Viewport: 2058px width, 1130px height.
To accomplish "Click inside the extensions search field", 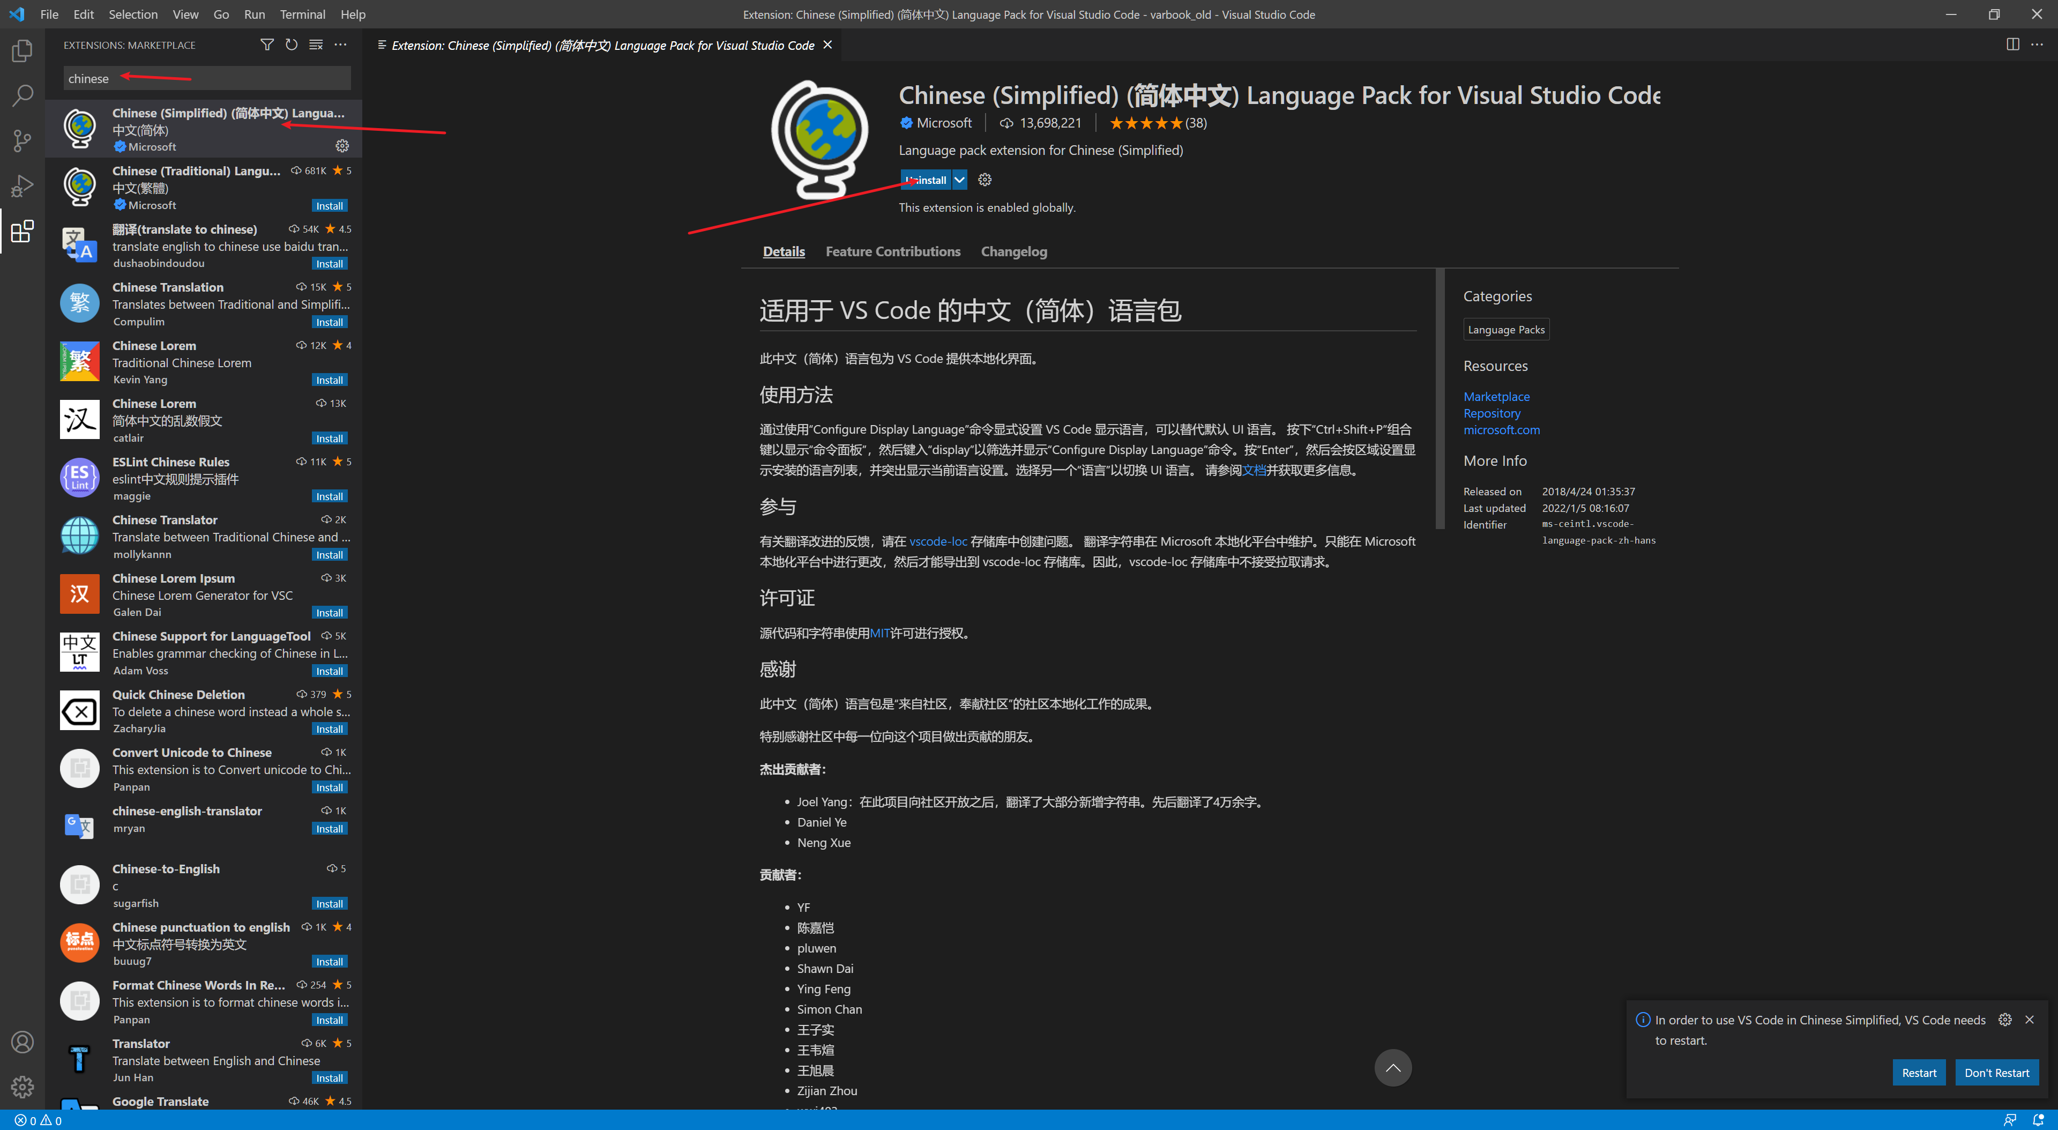I will (x=206, y=78).
